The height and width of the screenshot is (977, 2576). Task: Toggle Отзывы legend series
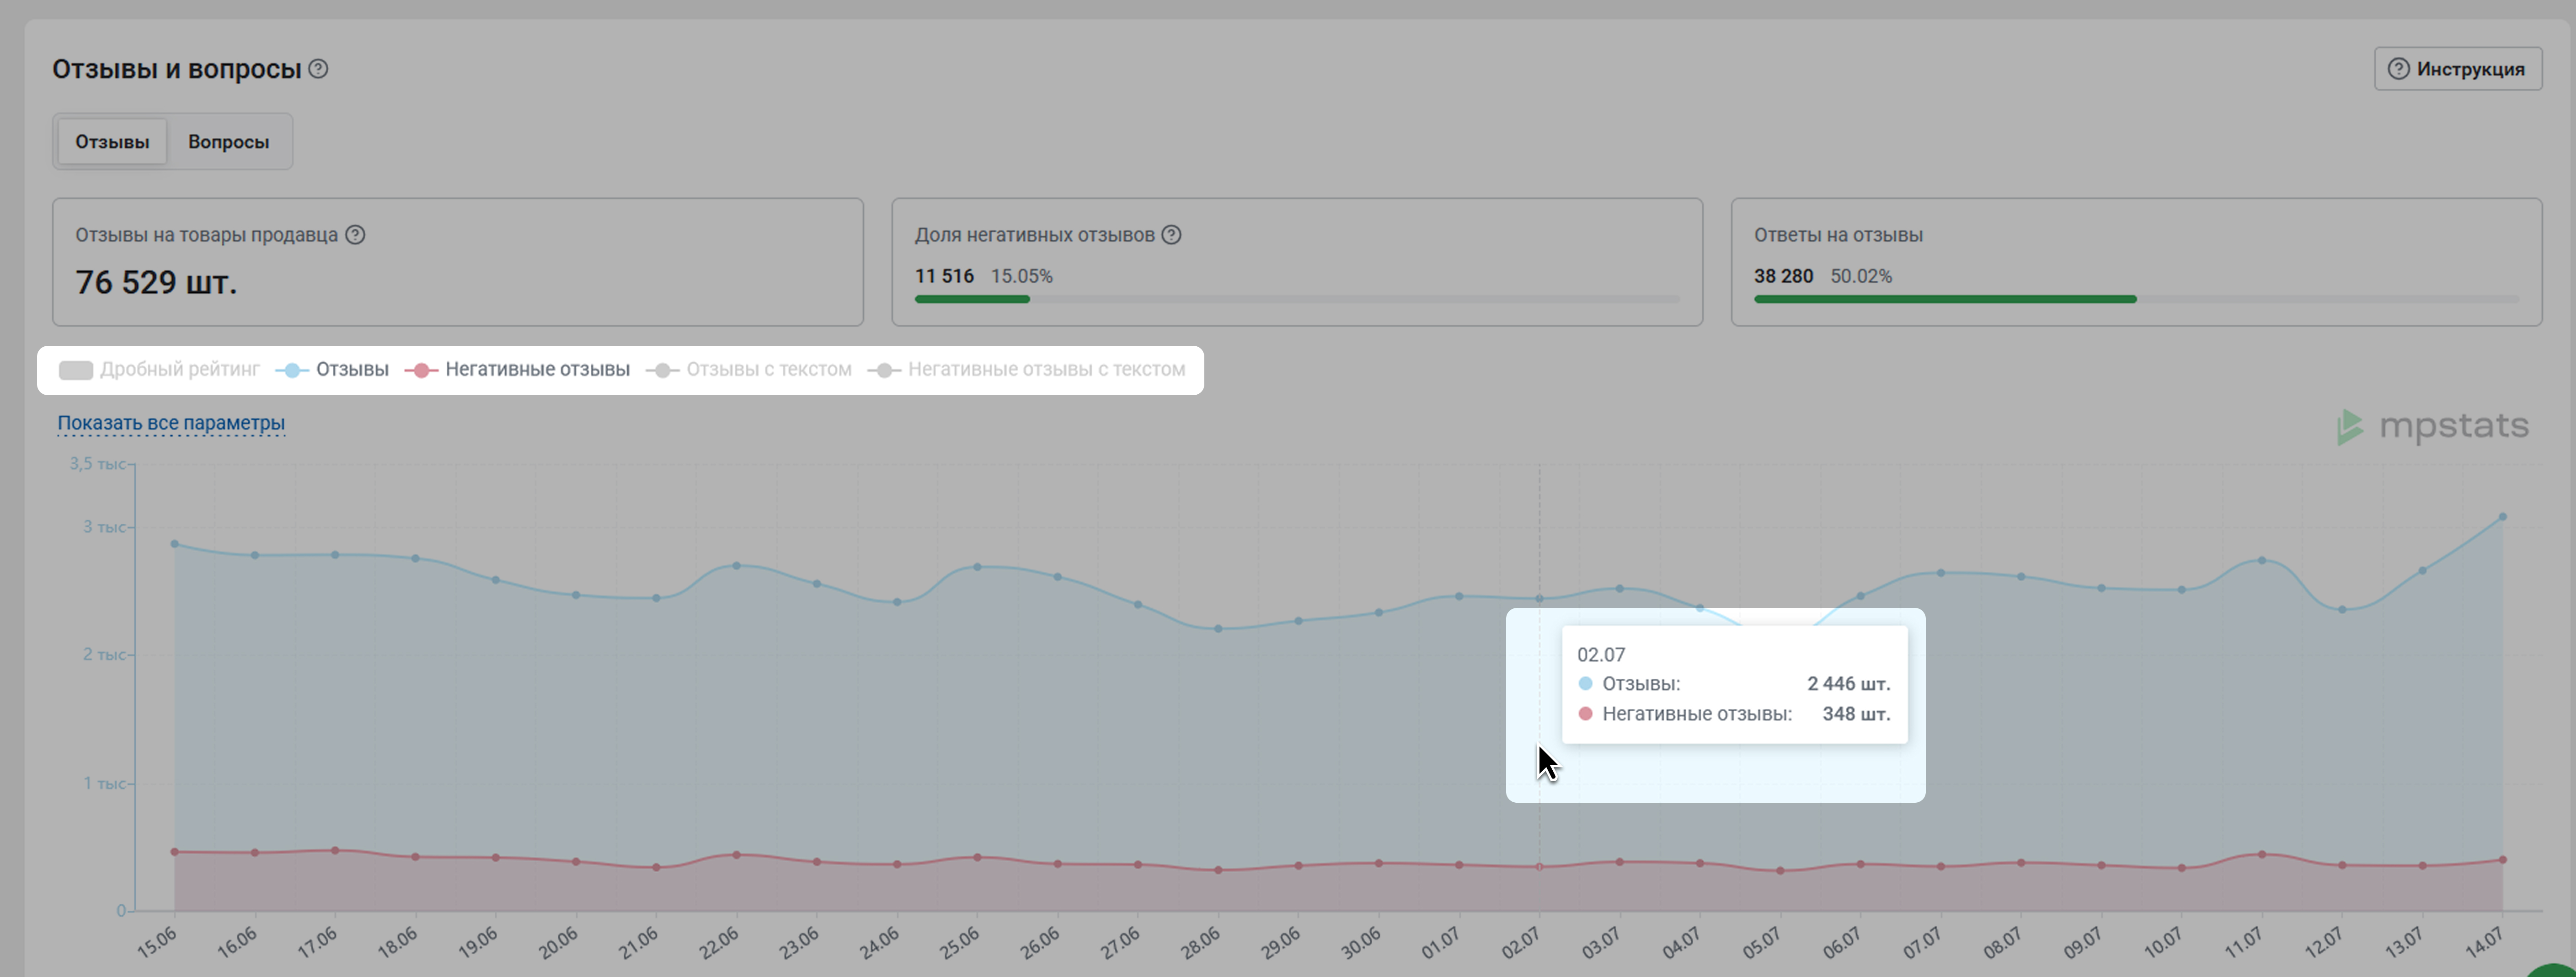point(332,370)
